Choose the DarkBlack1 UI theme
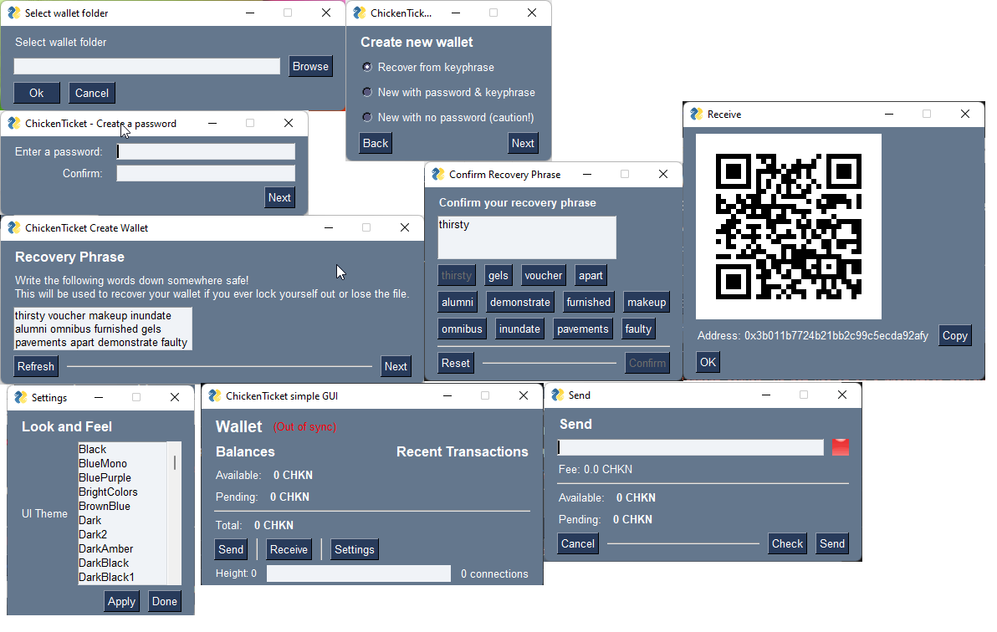Screen dimensions: 997x632 (x=122, y=578)
